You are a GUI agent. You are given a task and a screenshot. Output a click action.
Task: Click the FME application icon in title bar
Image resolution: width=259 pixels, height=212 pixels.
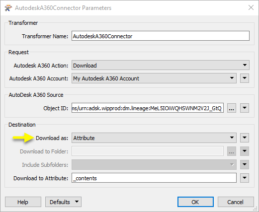tap(8, 8)
